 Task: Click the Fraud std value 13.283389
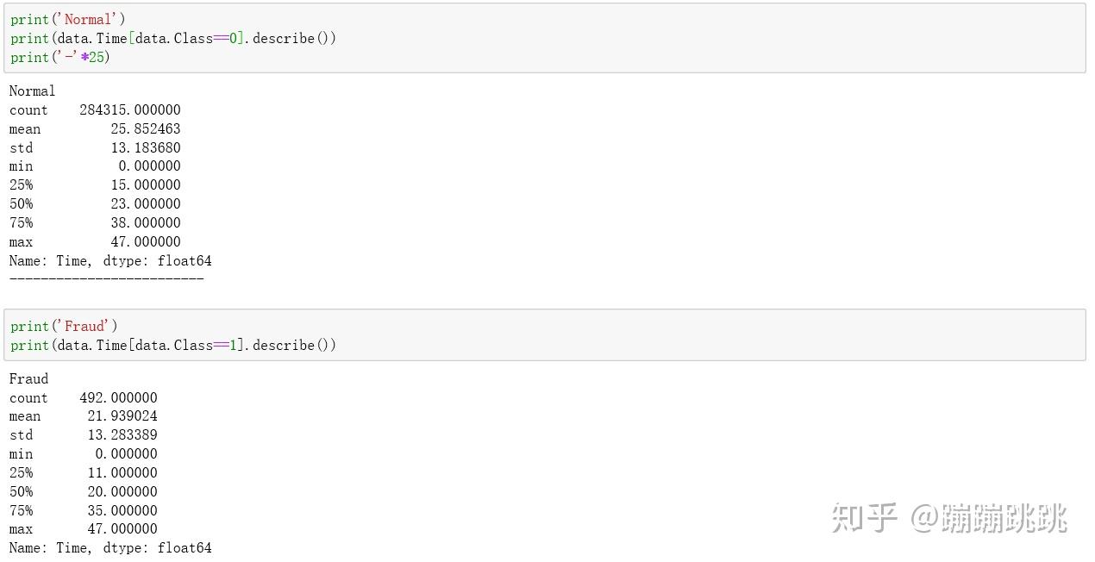(x=122, y=434)
